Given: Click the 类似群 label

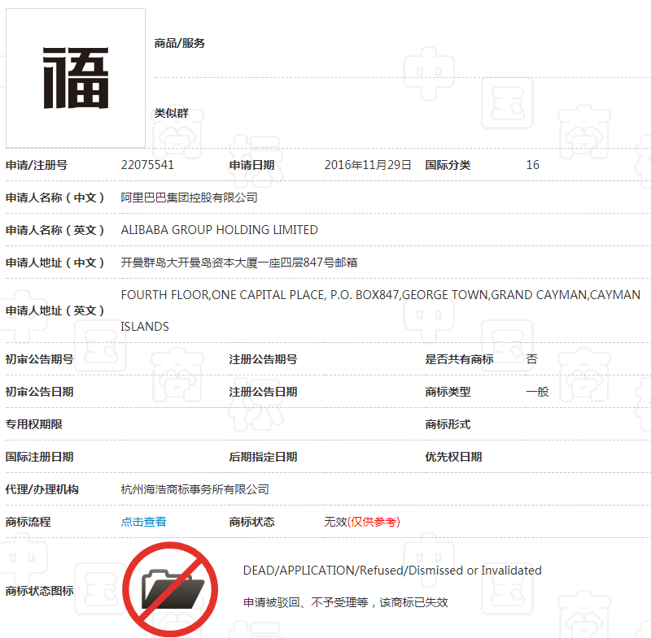Looking at the screenshot, I should click(x=171, y=113).
